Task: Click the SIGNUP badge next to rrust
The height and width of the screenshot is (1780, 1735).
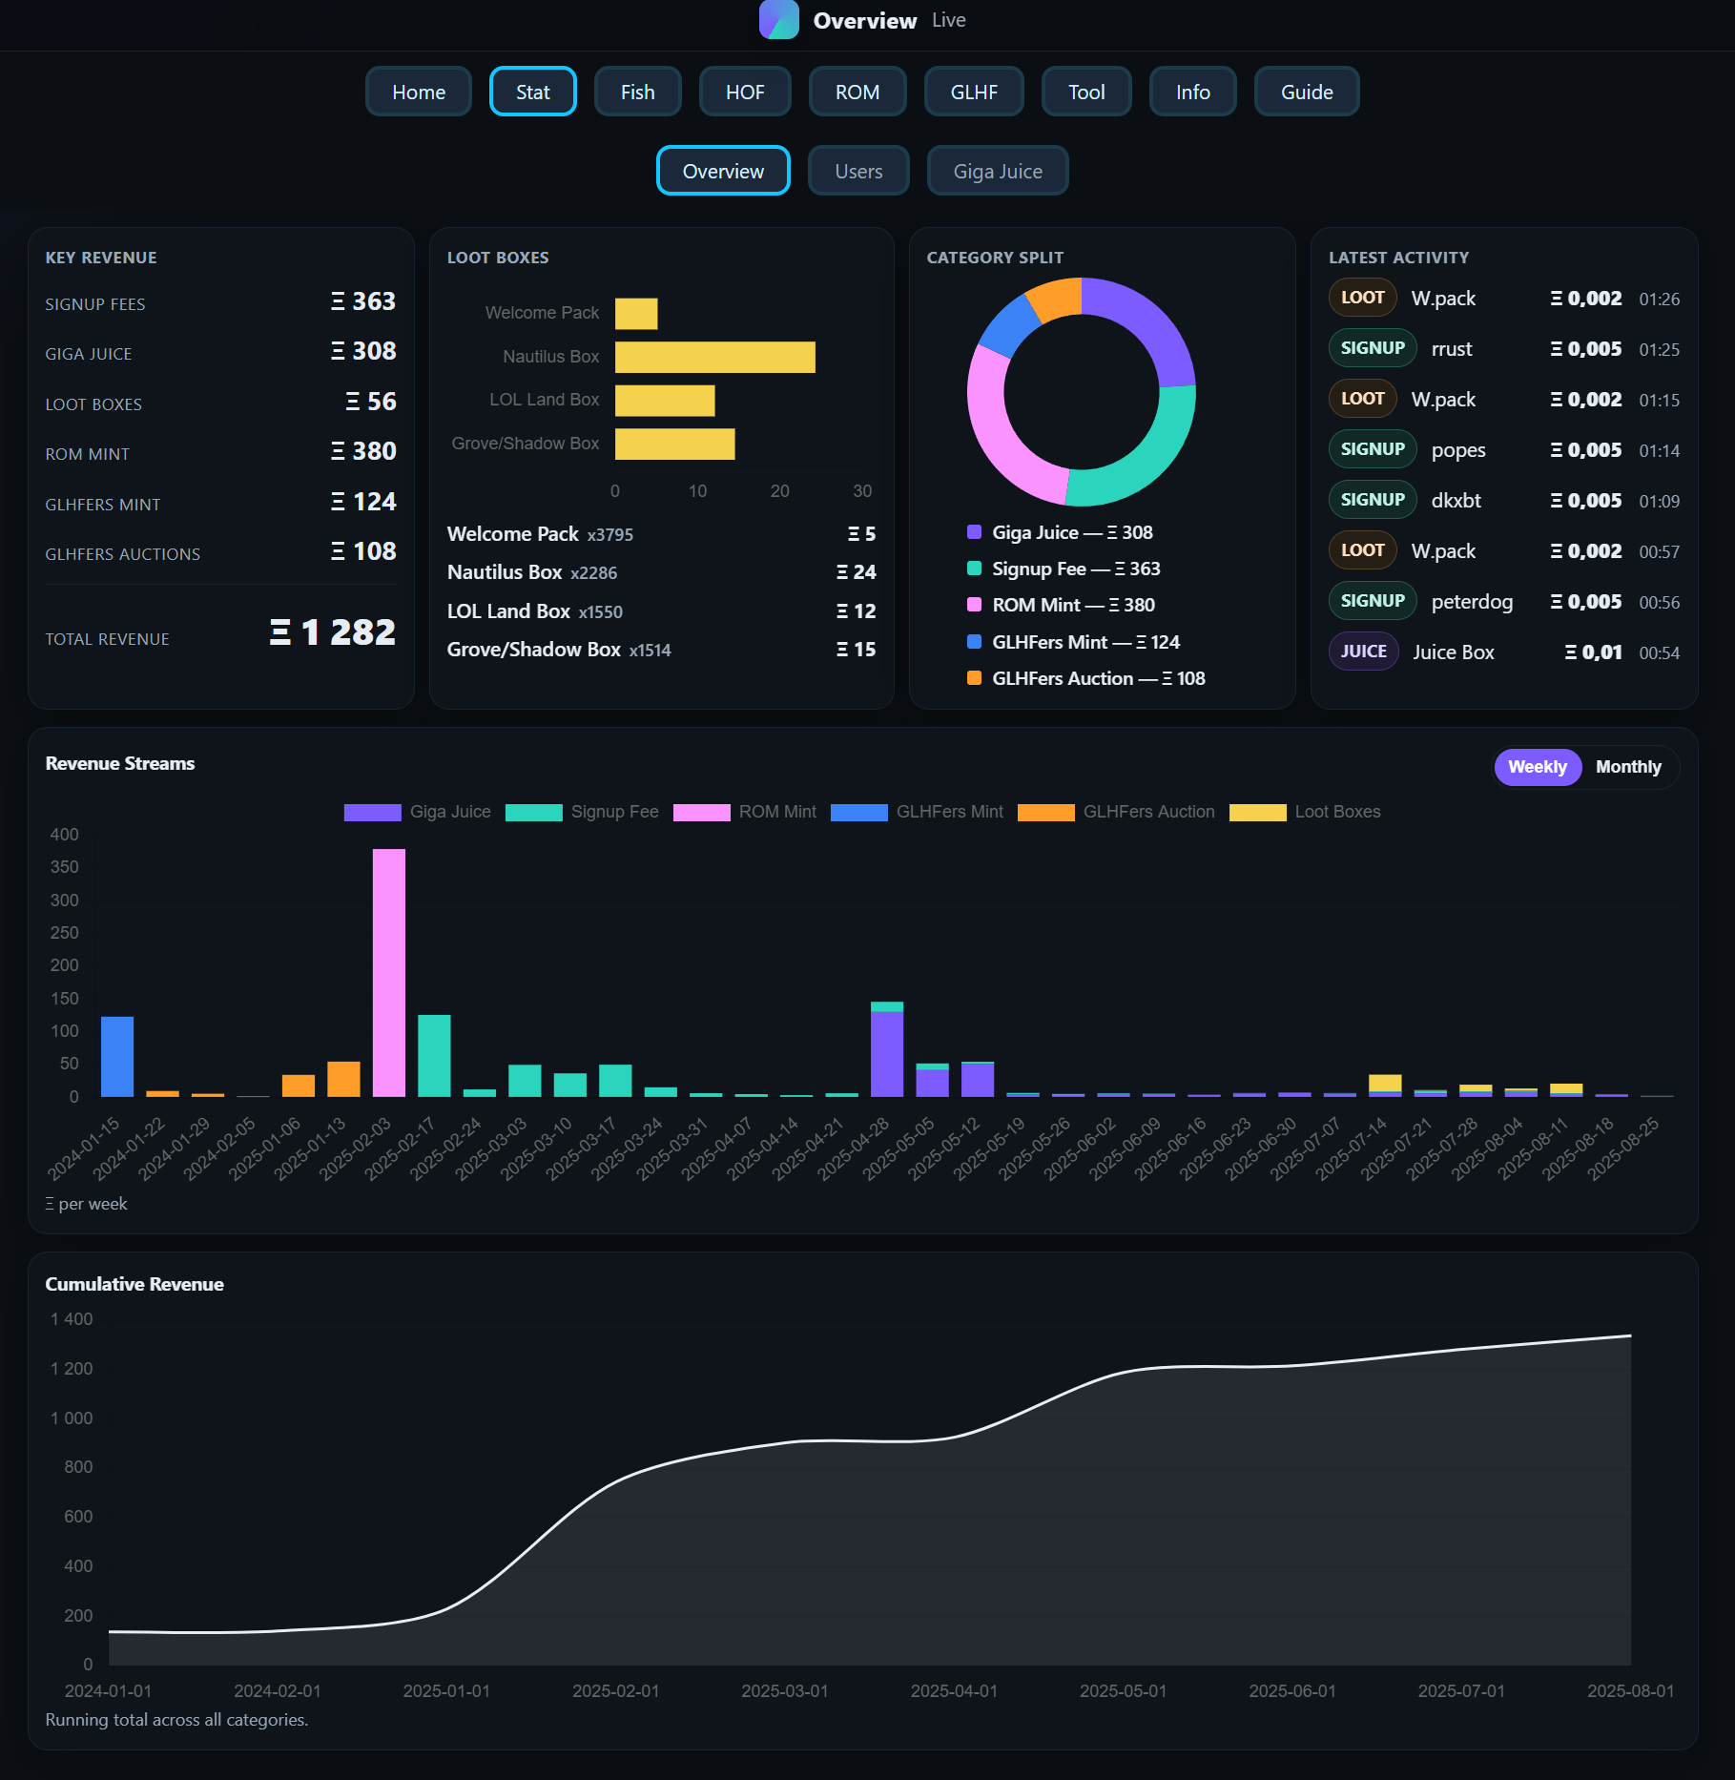Action: pyautogui.click(x=1372, y=348)
